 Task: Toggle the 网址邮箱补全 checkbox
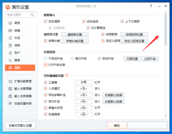tap(45, 95)
